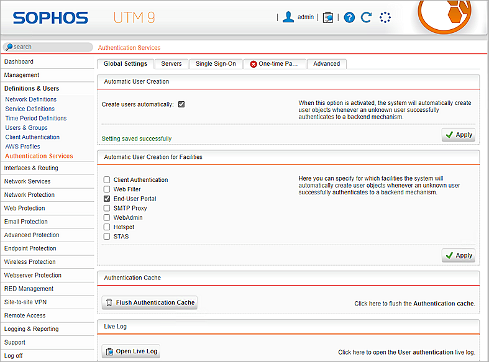Enable STAS facility checkbox

point(107,237)
